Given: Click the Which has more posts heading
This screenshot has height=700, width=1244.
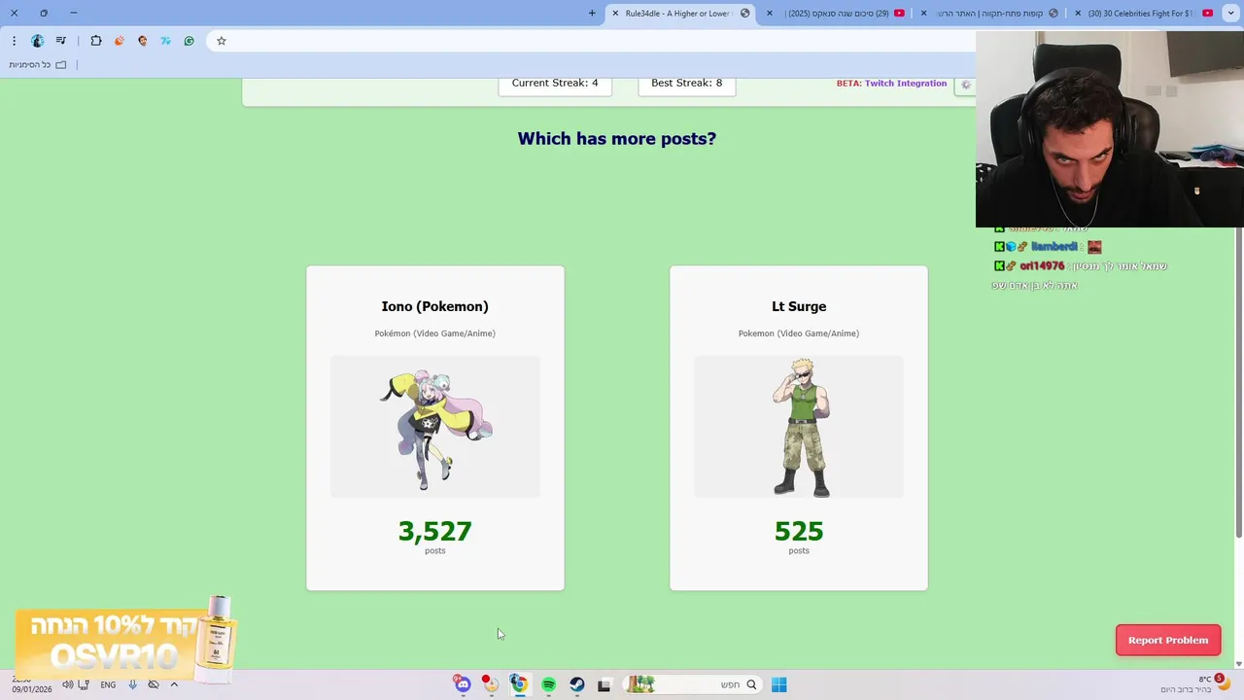Looking at the screenshot, I should pos(617,138).
